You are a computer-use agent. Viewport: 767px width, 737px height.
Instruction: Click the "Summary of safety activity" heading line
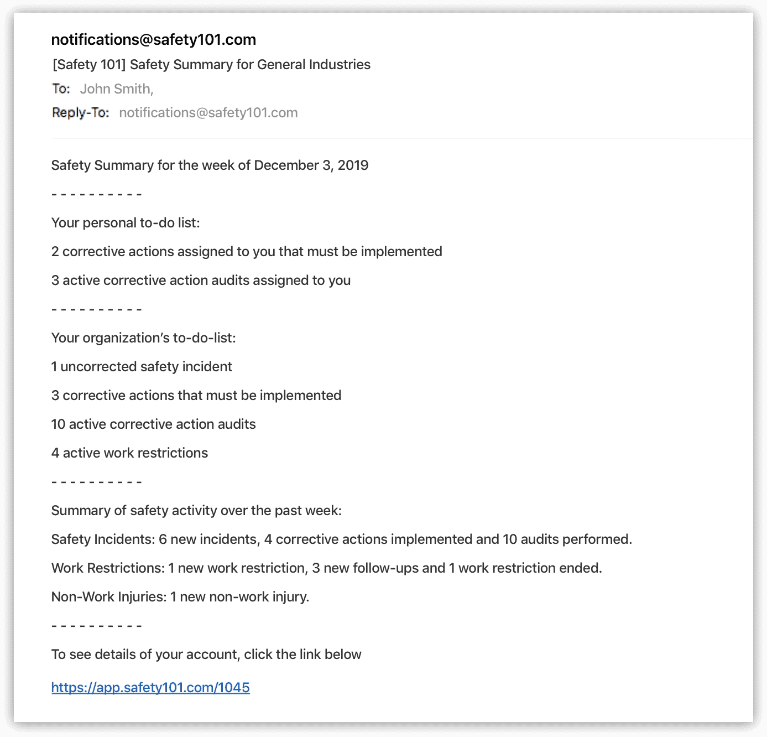[x=196, y=511]
